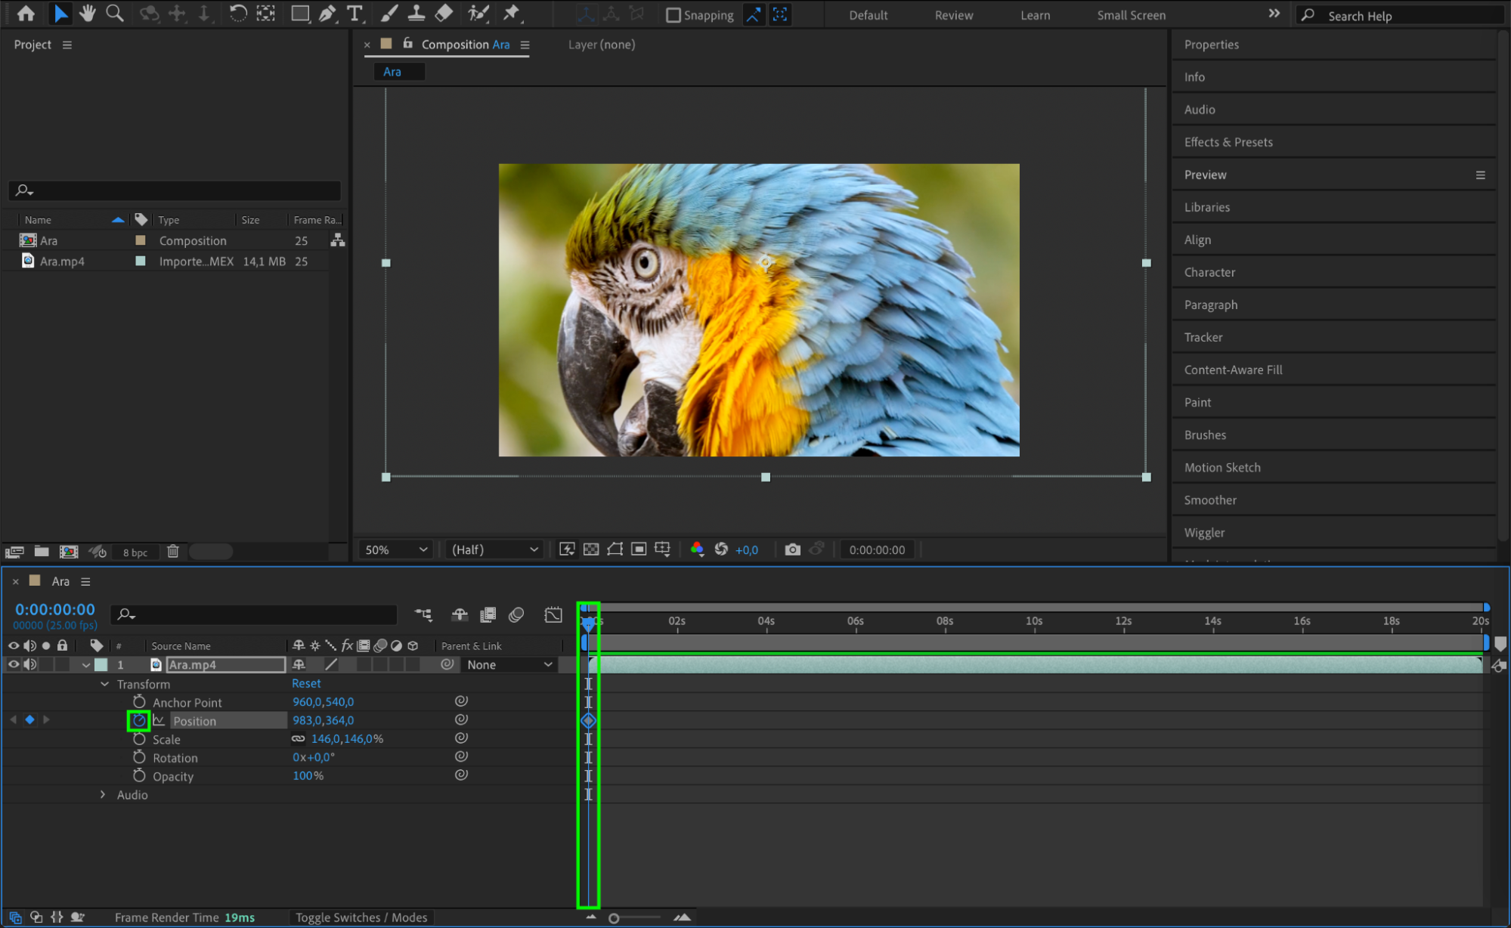Select the Hand tool
This screenshot has width=1511, height=928.
pos(88,13)
